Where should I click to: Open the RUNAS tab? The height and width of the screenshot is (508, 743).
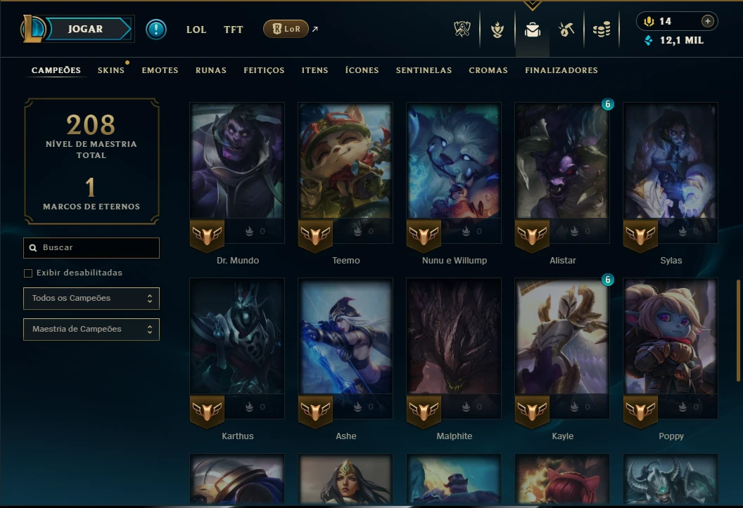tap(211, 70)
